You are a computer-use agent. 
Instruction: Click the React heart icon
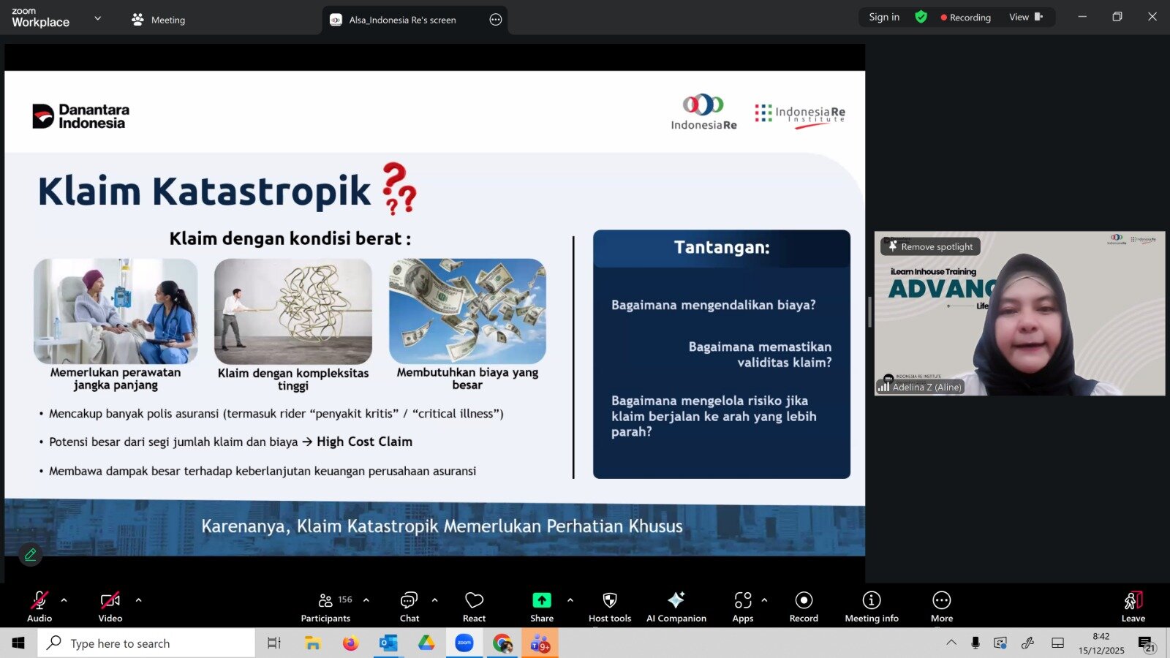[x=474, y=607]
